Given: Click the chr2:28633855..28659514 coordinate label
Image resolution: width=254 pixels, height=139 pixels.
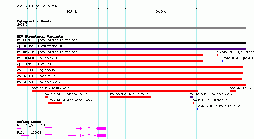Looking at the screenshot, I should [37, 6].
